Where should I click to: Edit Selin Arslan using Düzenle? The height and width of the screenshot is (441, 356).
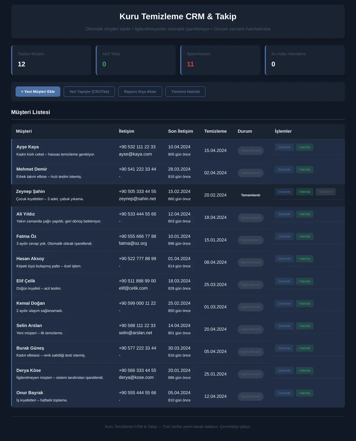click(284, 326)
